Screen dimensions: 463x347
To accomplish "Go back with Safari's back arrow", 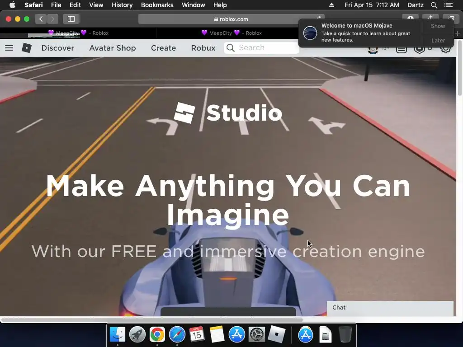I will coord(41,19).
